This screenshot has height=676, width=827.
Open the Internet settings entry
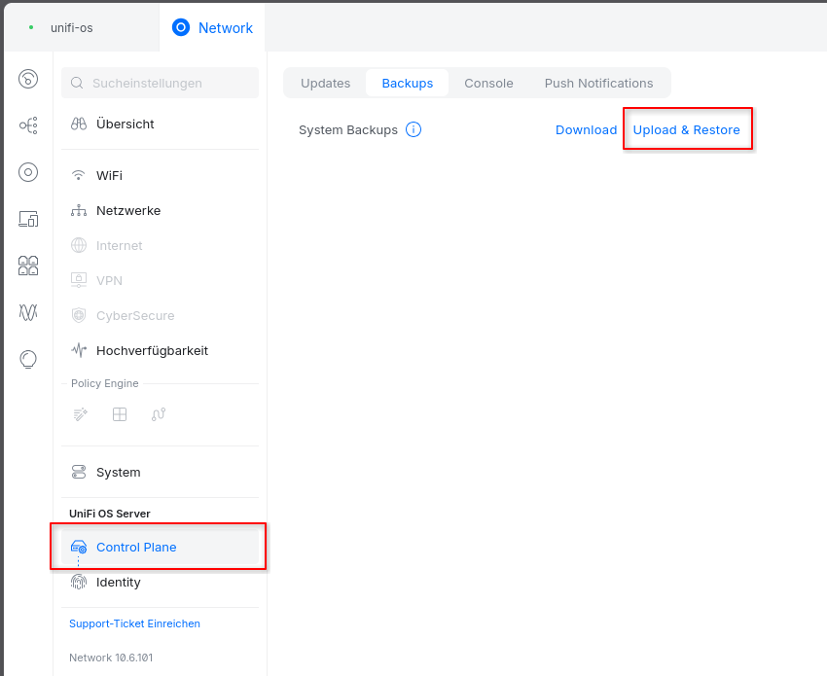[x=160, y=245]
